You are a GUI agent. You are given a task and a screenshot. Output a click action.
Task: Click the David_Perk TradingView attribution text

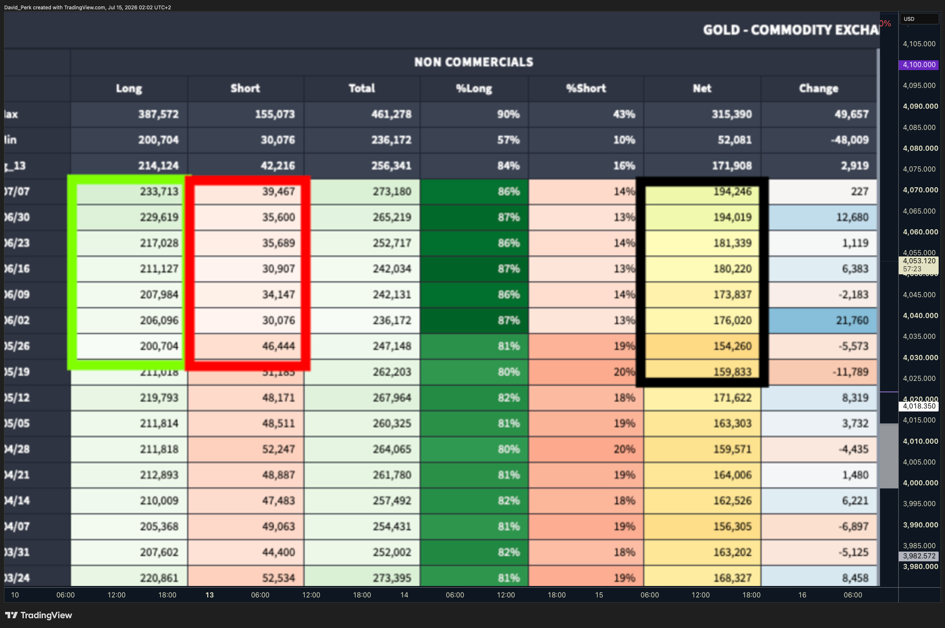point(87,7)
